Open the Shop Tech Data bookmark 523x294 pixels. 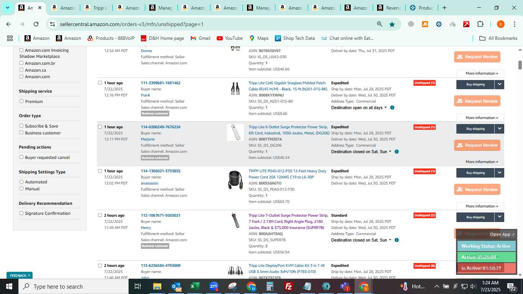click(295, 38)
